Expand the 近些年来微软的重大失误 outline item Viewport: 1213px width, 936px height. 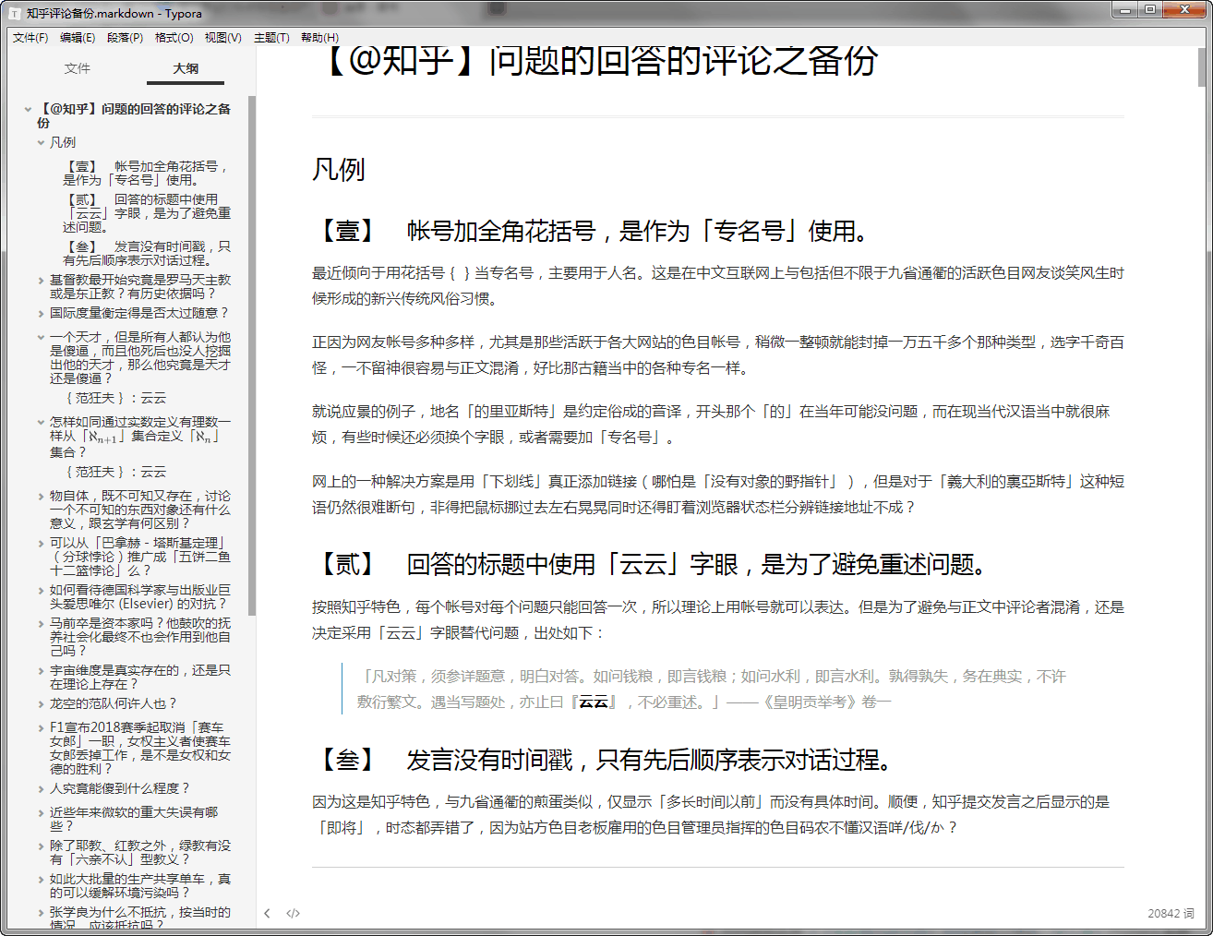click(x=41, y=813)
